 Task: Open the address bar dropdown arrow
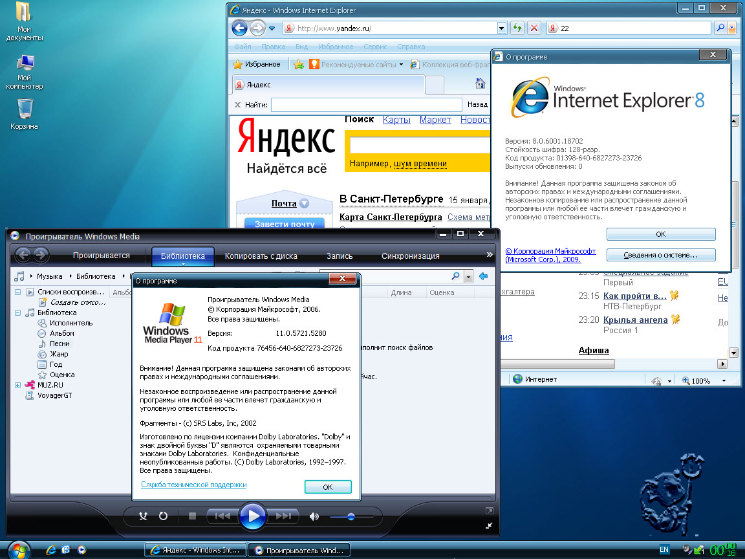[x=502, y=28]
